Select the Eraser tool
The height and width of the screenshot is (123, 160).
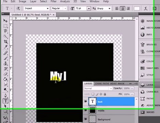[5, 74]
